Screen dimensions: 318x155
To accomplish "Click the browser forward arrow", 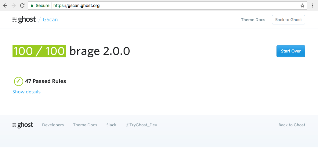I will (x=14, y=5).
